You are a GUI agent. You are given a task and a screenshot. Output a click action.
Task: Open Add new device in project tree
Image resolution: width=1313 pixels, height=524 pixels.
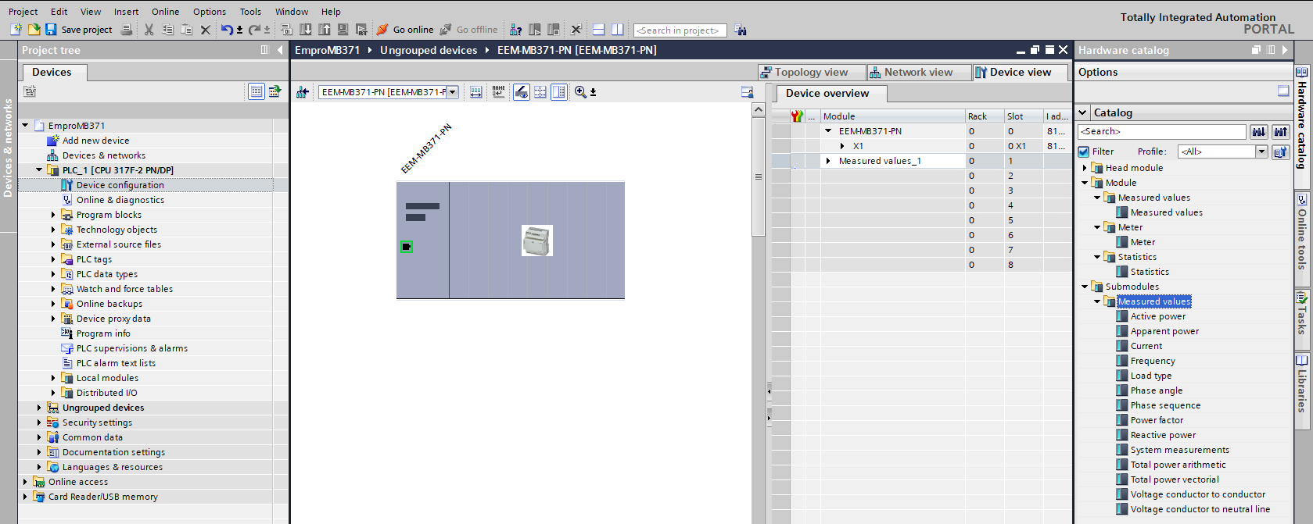[96, 141]
